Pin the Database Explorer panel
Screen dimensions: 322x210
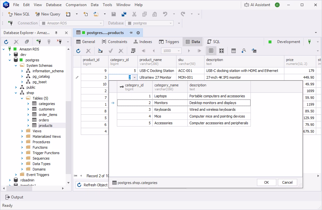click(56, 33)
